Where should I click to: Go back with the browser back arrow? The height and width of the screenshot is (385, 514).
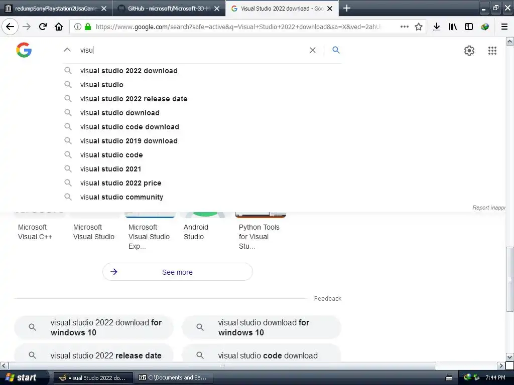coord(10,27)
